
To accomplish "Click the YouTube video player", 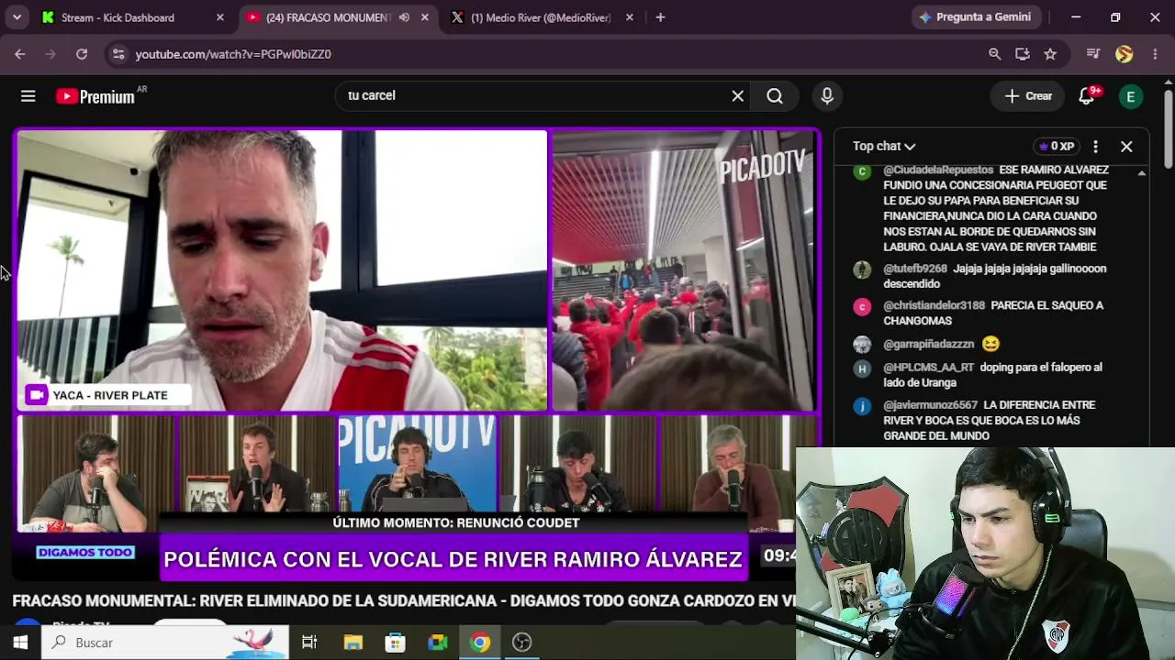I will coord(416,356).
